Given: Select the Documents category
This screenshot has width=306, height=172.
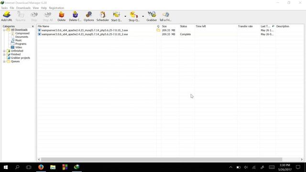Looking at the screenshot, I should 22,37.
